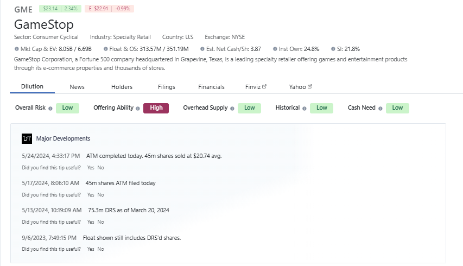Click the DT logo in Major Developments

click(27, 138)
